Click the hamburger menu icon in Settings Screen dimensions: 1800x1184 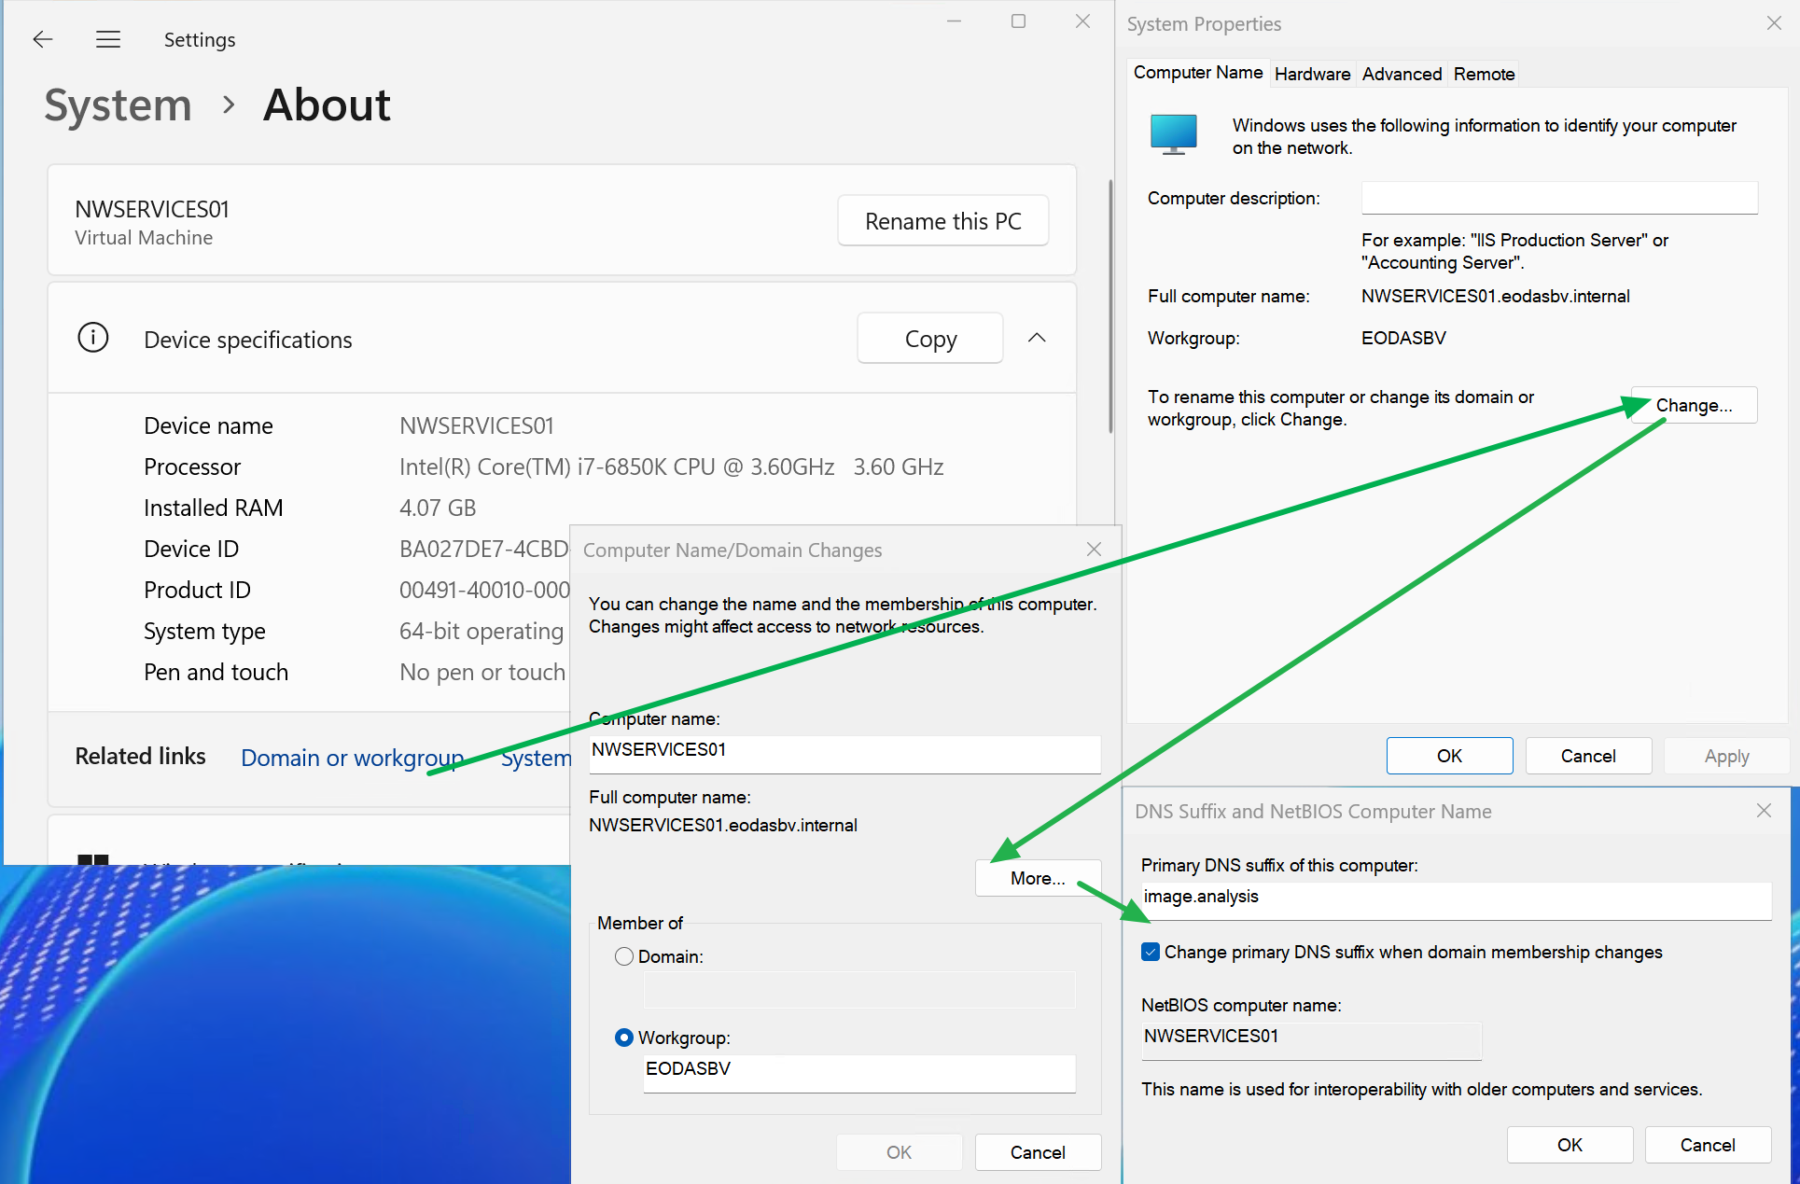click(107, 39)
